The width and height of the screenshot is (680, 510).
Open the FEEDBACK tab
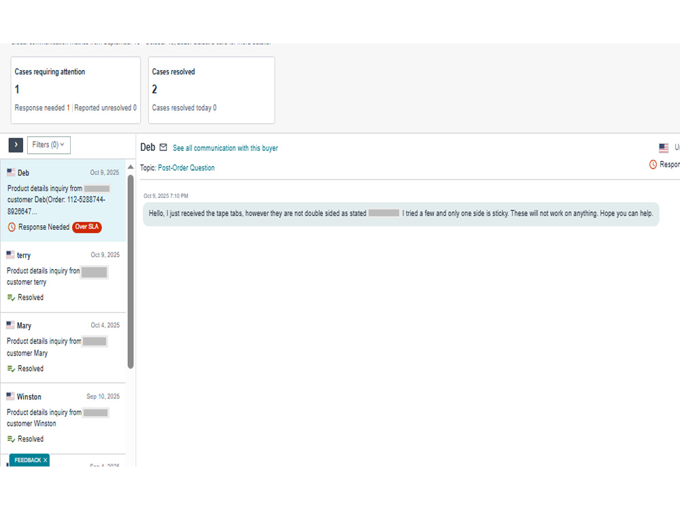pos(28,460)
